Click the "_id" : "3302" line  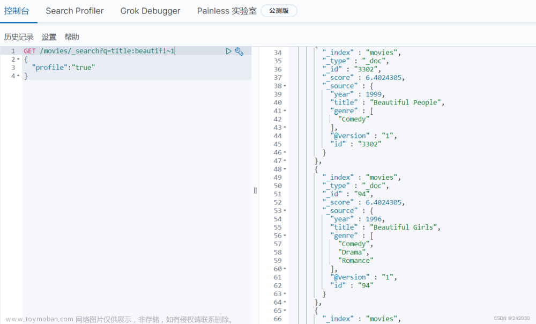click(x=352, y=69)
